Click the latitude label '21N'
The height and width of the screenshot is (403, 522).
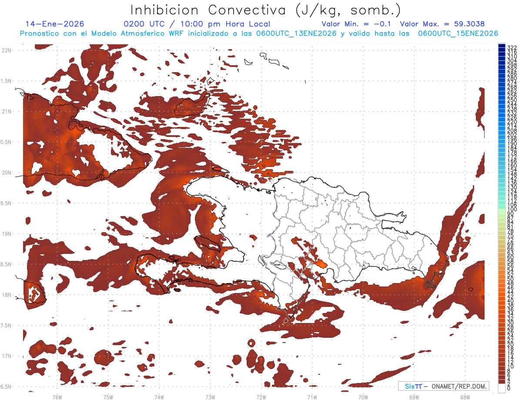tap(7, 112)
